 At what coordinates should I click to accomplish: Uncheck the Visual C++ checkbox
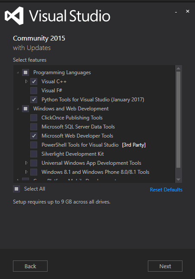(x=34, y=82)
